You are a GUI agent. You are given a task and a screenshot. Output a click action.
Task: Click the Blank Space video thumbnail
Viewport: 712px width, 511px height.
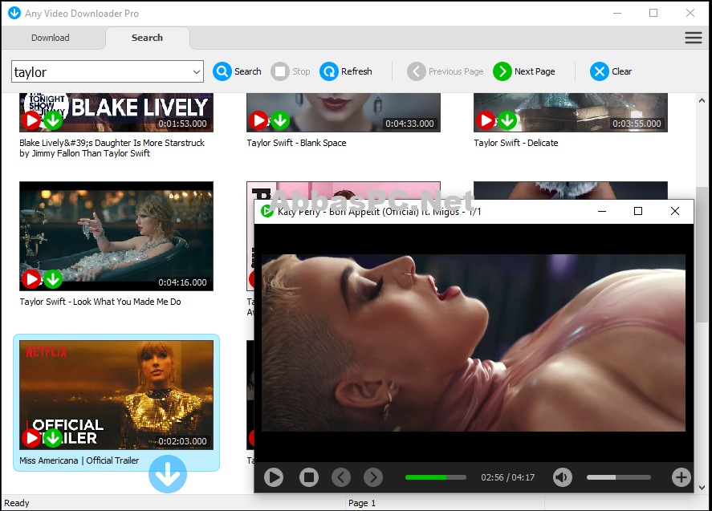click(344, 112)
